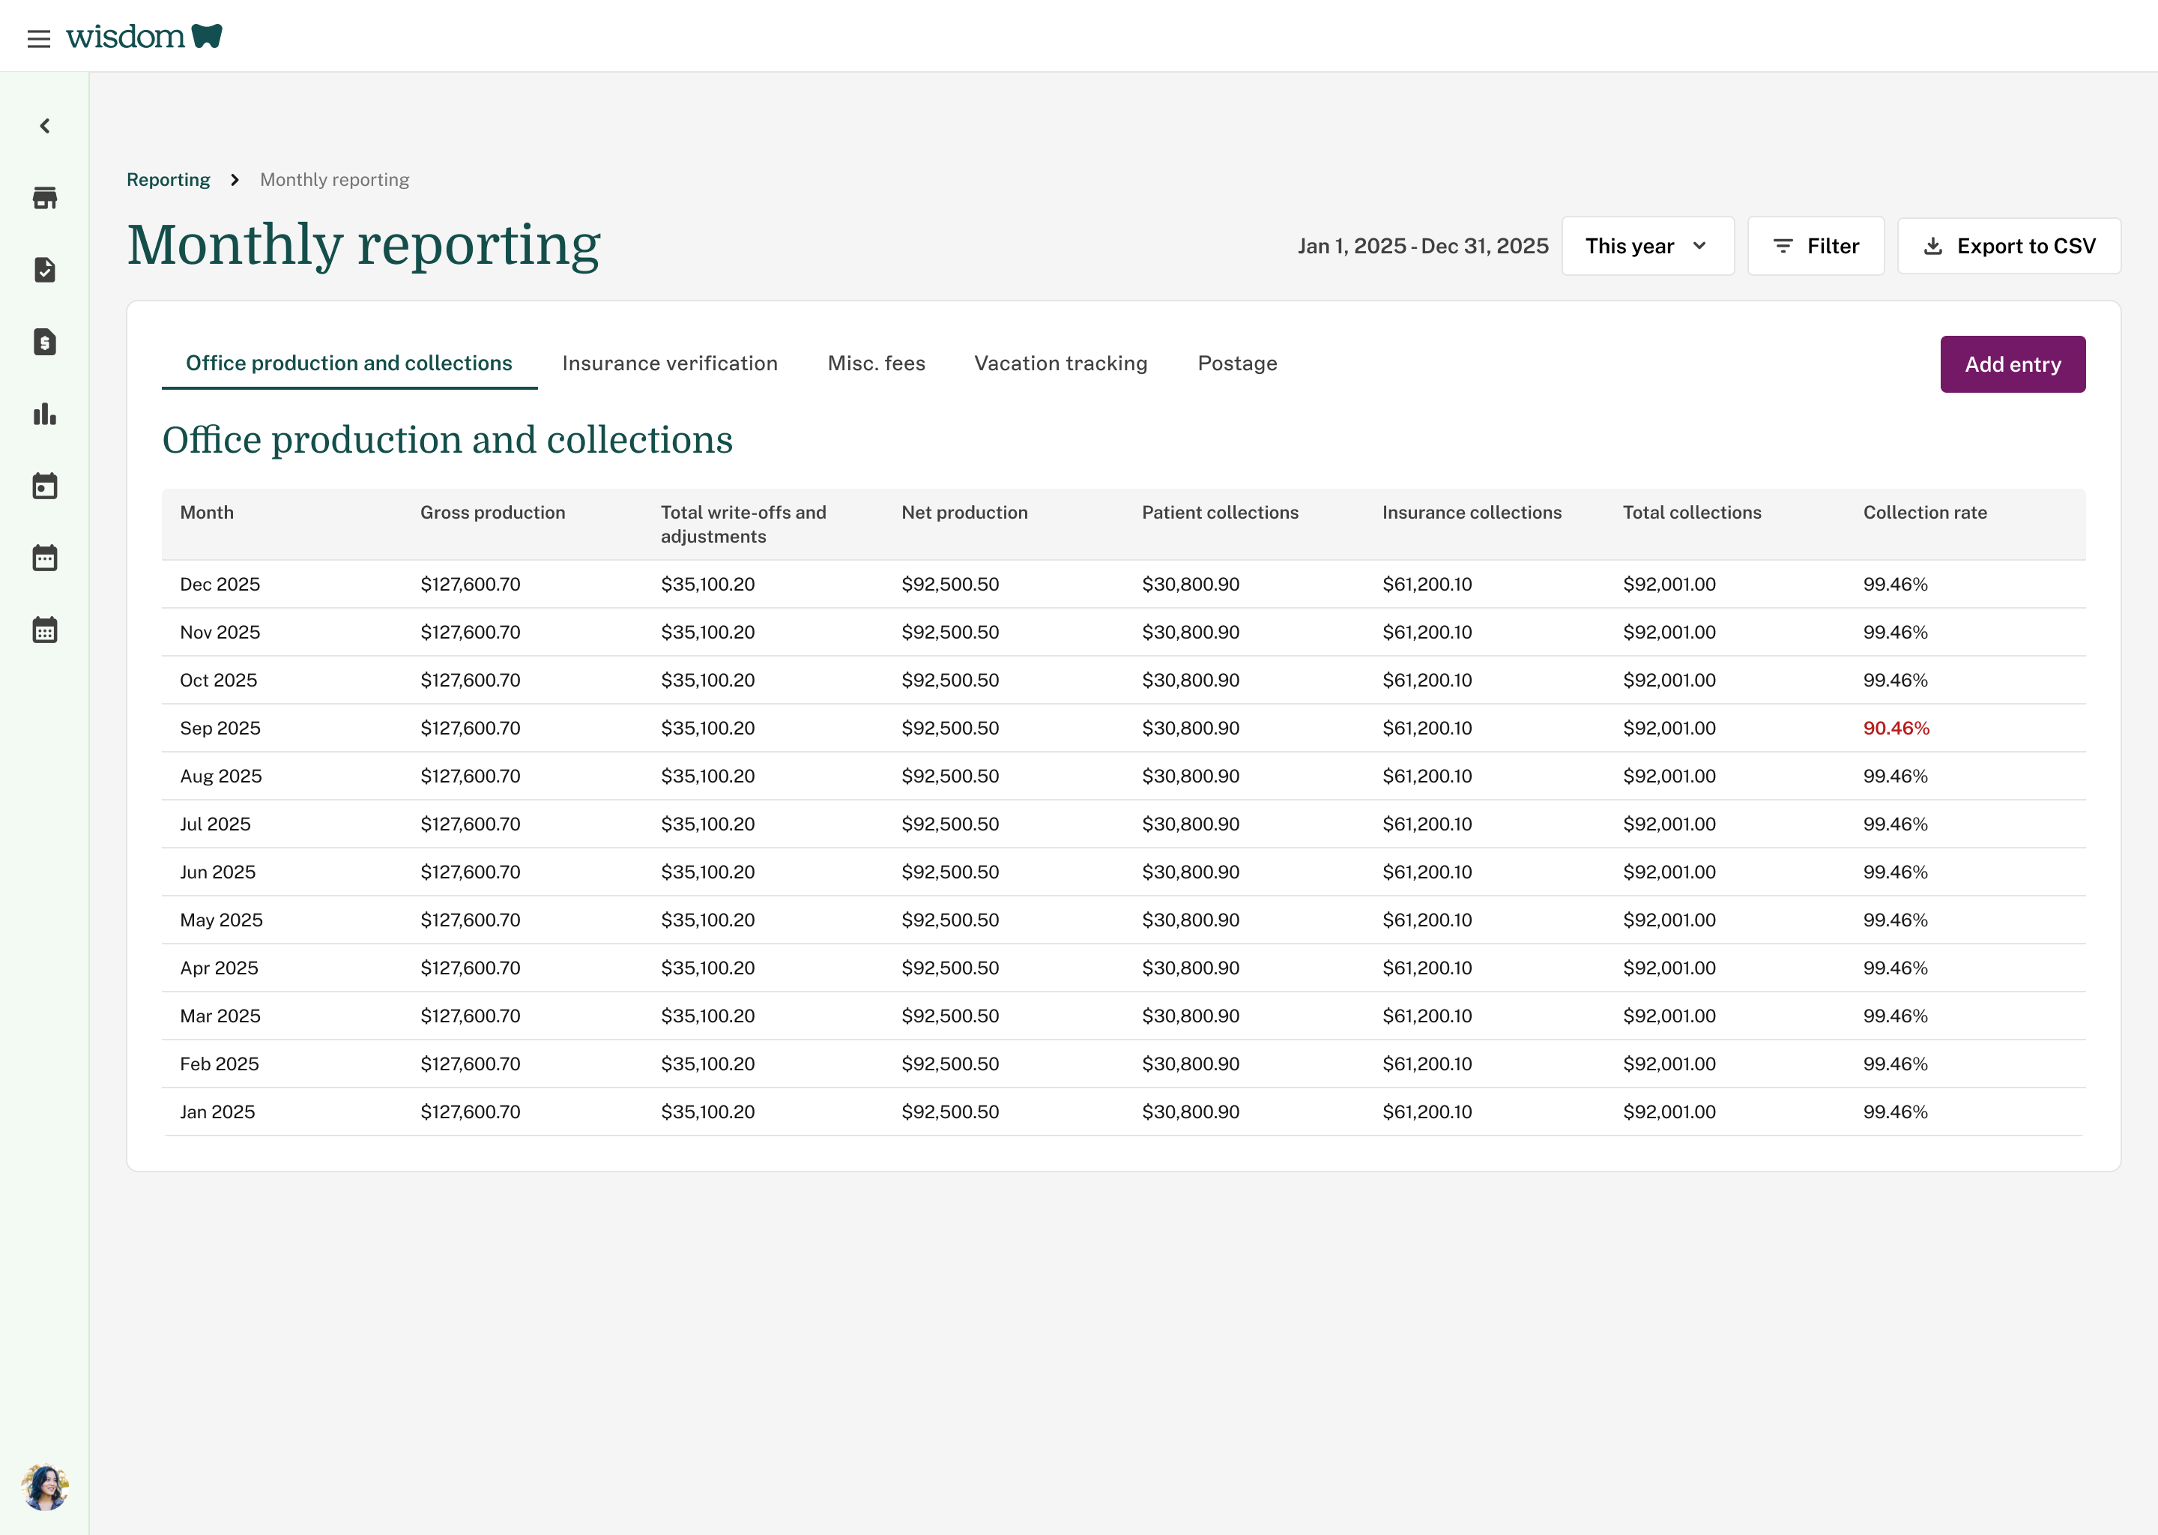This screenshot has height=1535, width=2158.
Task: Collapse the sidebar with the back chevron
Action: 44,126
